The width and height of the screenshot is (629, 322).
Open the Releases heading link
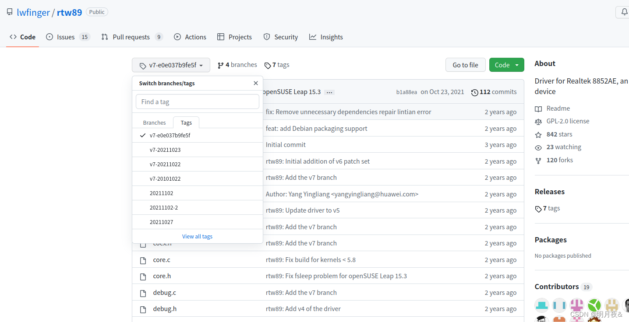pos(549,192)
